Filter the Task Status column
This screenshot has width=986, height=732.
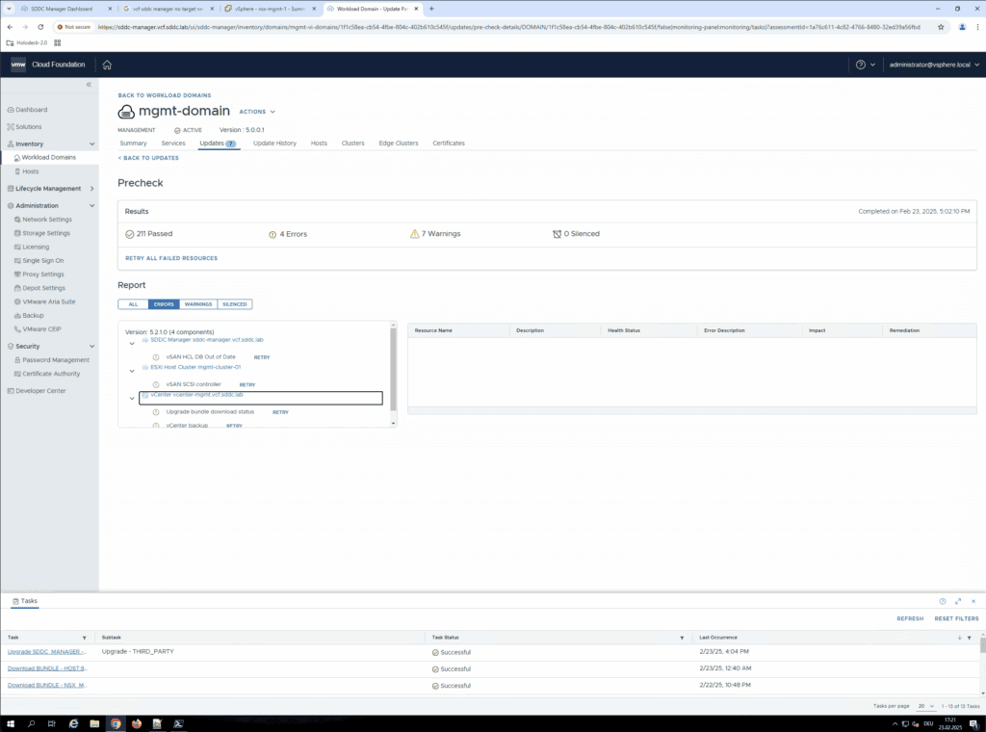682,638
